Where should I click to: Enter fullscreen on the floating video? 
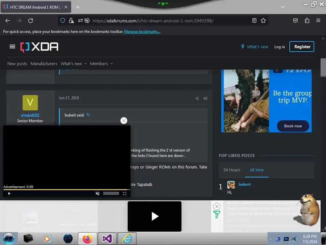pos(124,194)
